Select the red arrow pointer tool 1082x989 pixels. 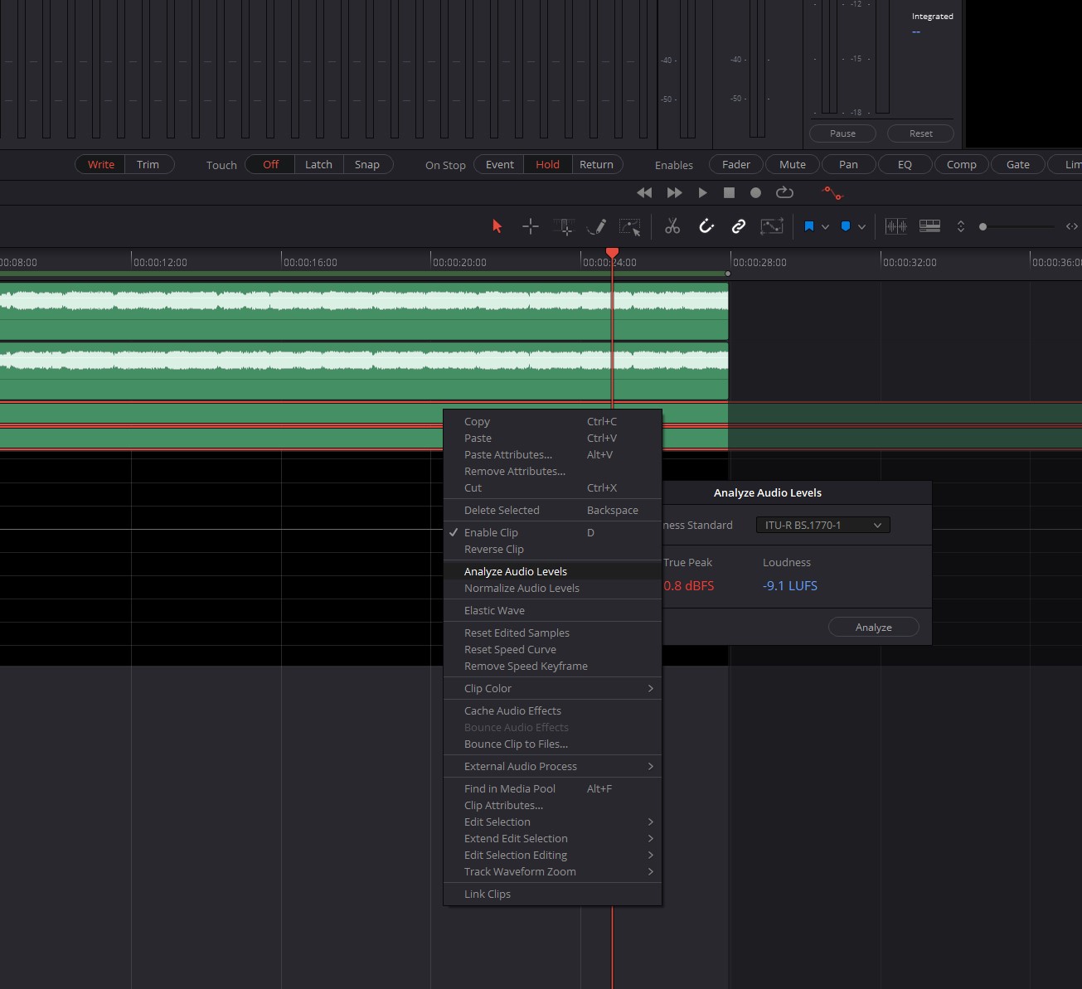pyautogui.click(x=497, y=226)
